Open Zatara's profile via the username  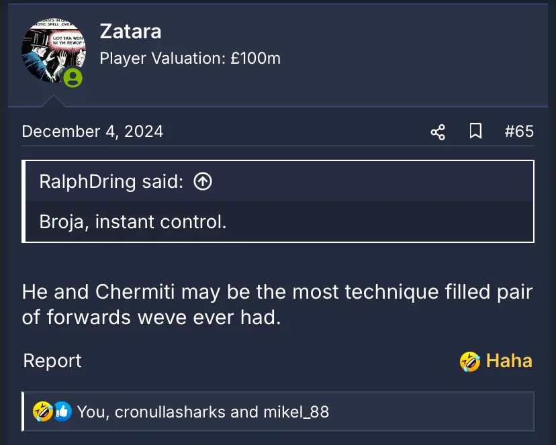click(x=130, y=32)
